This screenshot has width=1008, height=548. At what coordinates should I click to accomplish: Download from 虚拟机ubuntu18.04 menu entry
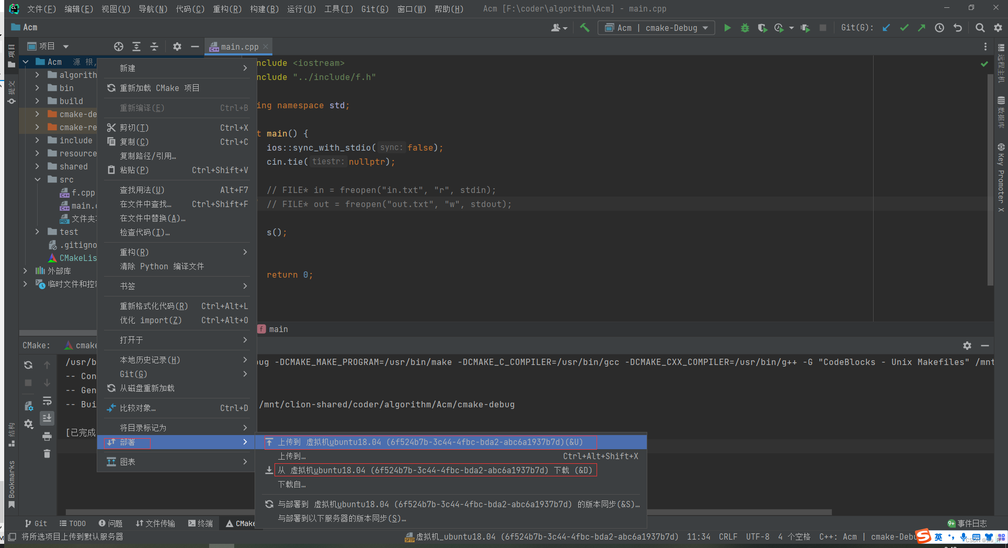tap(451, 471)
